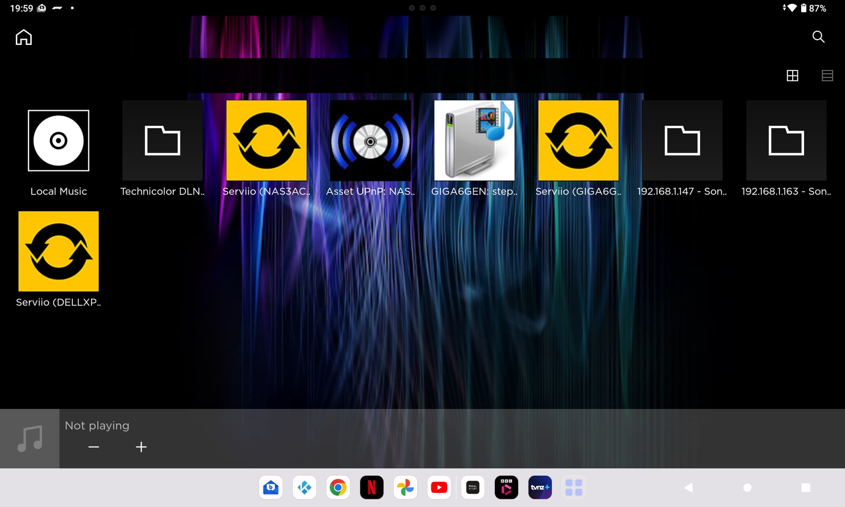Go to the home screen icon

[x=24, y=37]
